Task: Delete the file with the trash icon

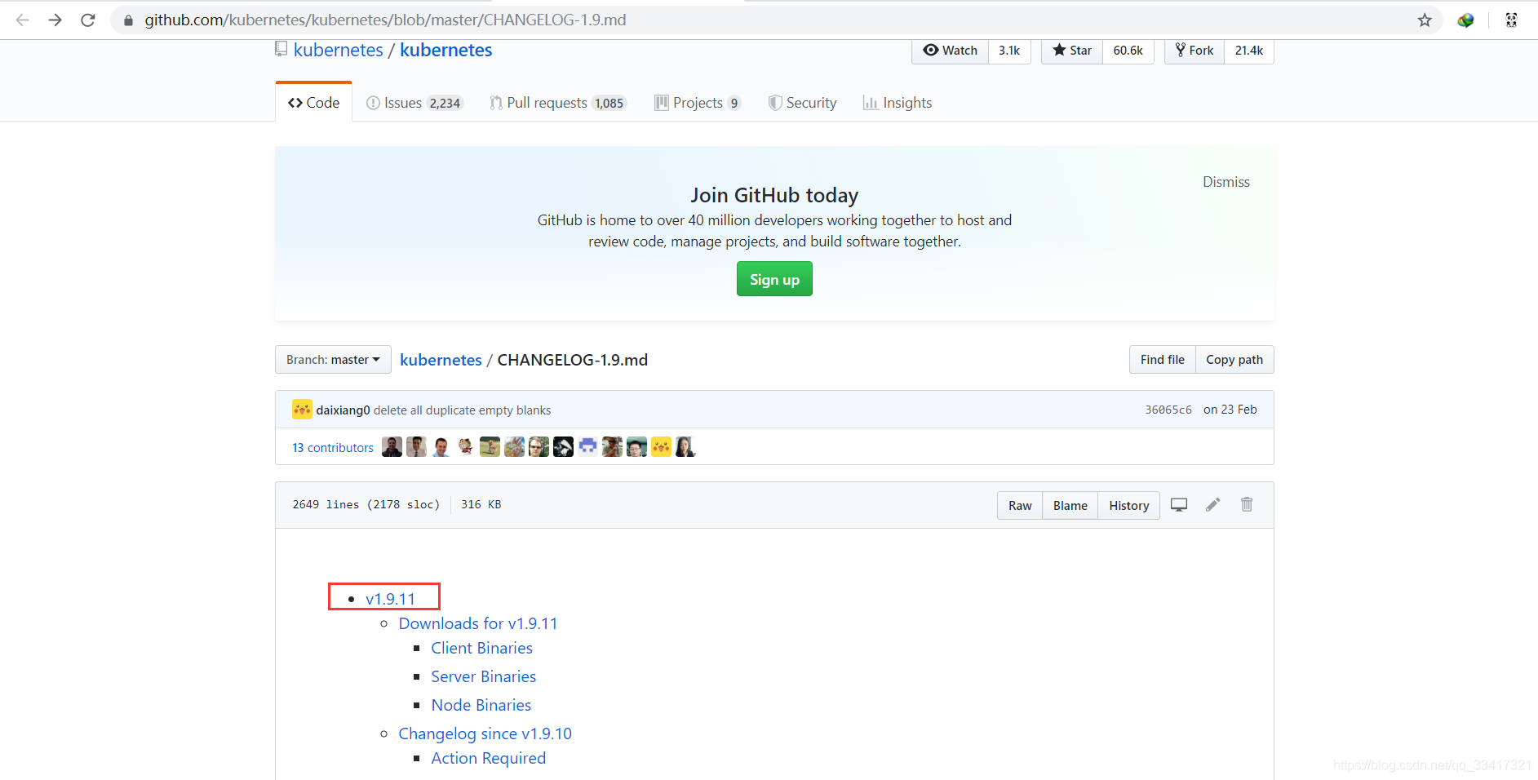Action: [x=1247, y=505]
